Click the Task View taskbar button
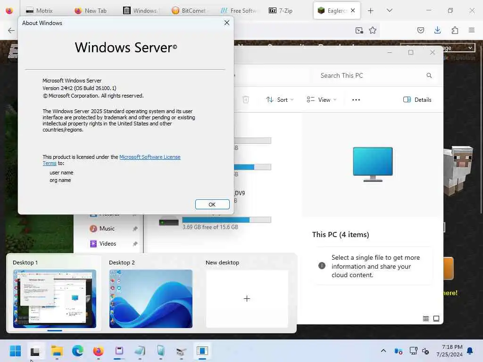 pyautogui.click(x=35, y=351)
